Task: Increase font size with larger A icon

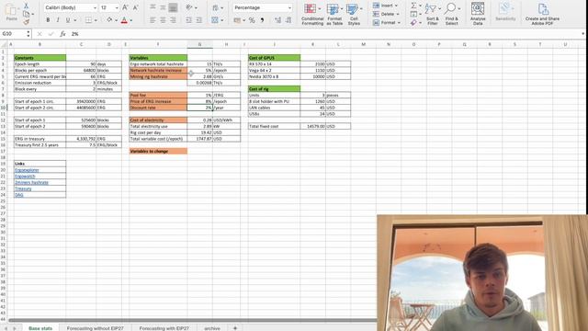Action: 125,7
